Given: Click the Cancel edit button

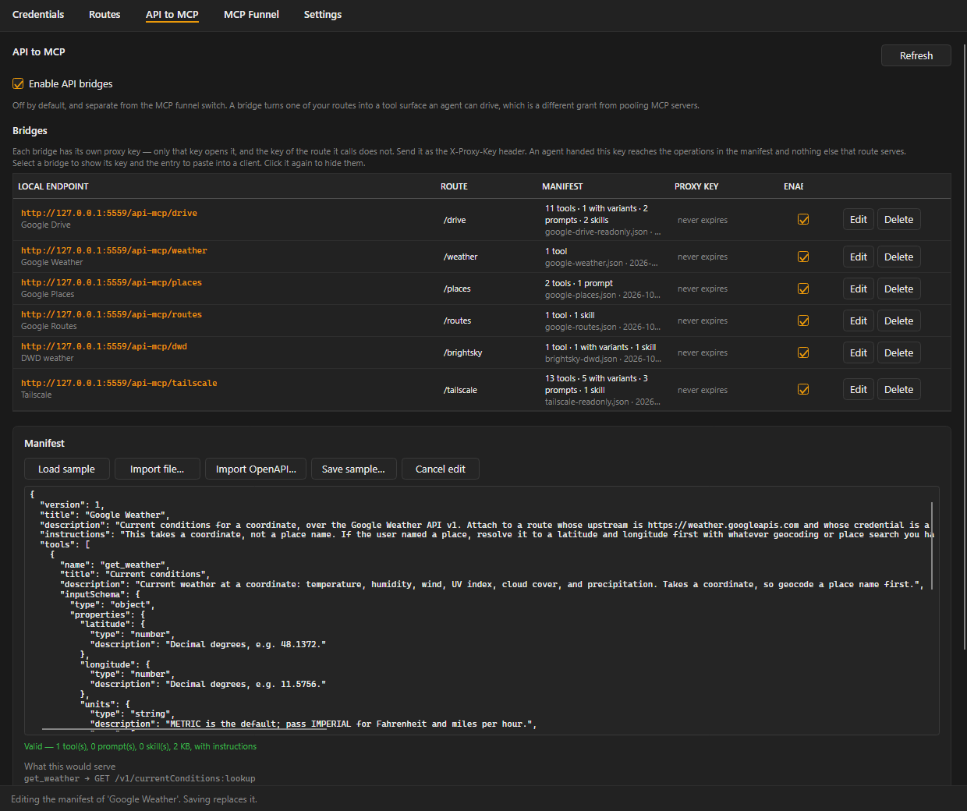Looking at the screenshot, I should click(440, 469).
